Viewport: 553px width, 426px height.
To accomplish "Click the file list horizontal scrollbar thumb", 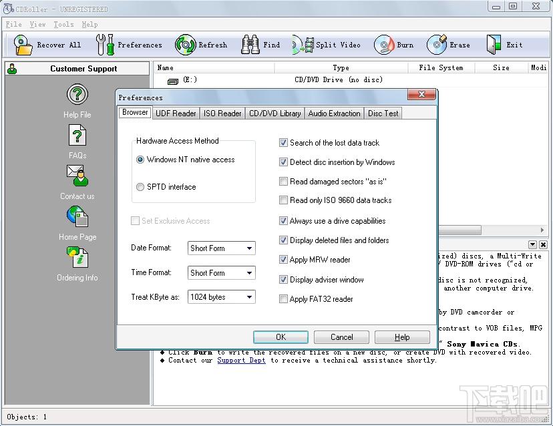I will (459, 230).
